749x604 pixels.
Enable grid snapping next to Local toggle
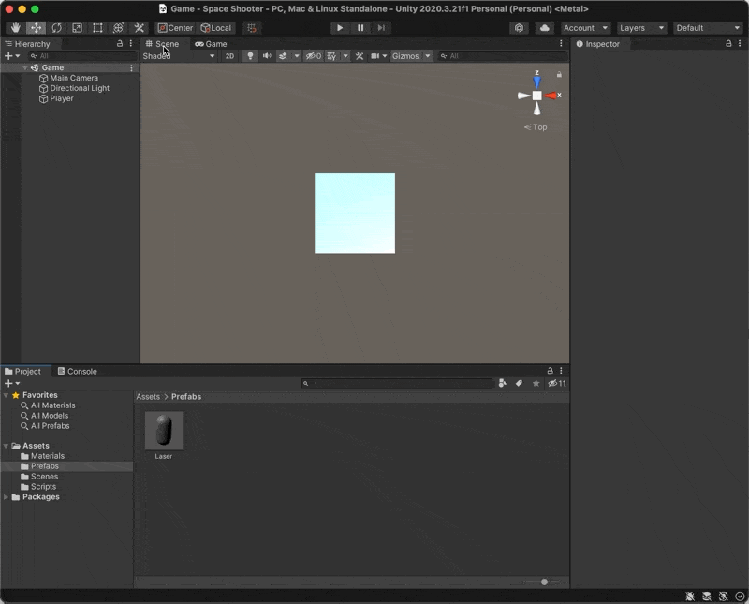(x=253, y=29)
